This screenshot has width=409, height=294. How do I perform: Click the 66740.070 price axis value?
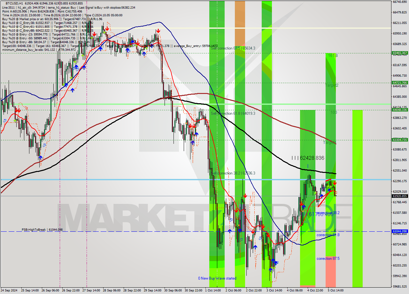pos(399,2)
